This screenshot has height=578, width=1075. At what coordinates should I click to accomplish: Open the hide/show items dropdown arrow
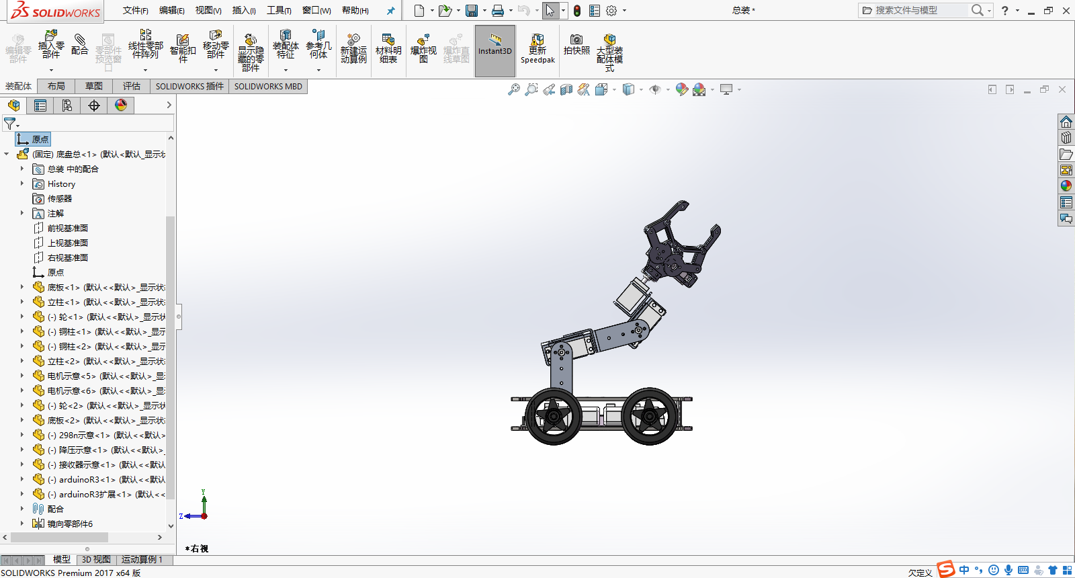click(668, 89)
